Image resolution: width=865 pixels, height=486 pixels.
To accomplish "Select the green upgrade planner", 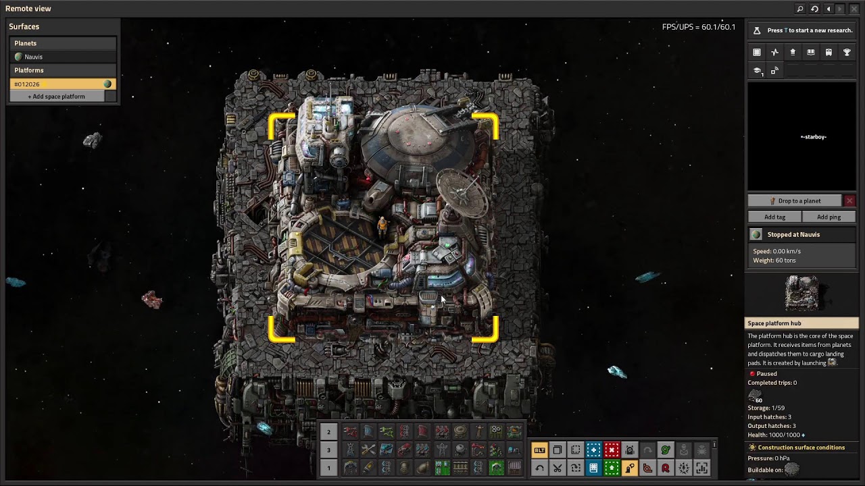I will 612,468.
